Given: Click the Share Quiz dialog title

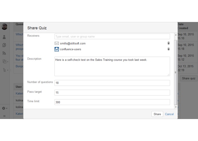Looking at the screenshot, I should coord(37,28).
